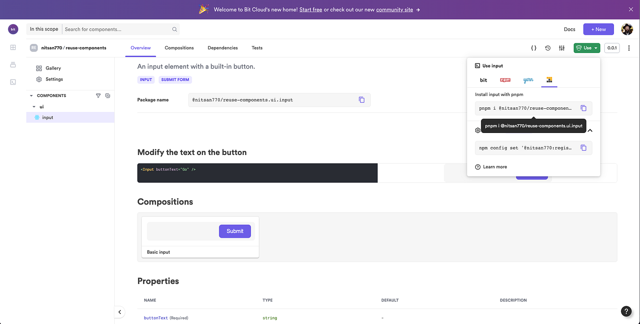Dismiss the welcome banner
This screenshot has width=640, height=324.
[x=631, y=9]
